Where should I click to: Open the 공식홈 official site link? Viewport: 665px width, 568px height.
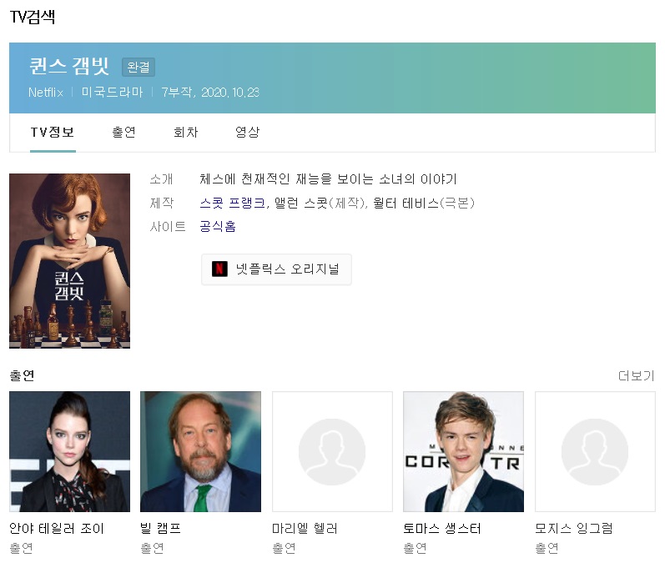click(x=218, y=226)
